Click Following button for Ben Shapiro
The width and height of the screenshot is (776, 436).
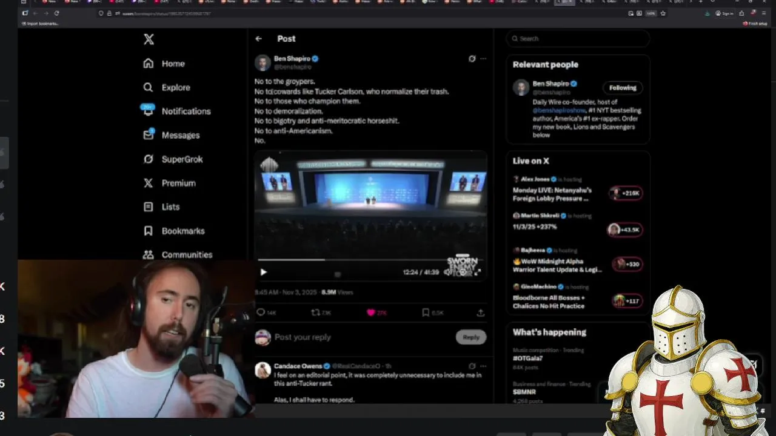(623, 88)
